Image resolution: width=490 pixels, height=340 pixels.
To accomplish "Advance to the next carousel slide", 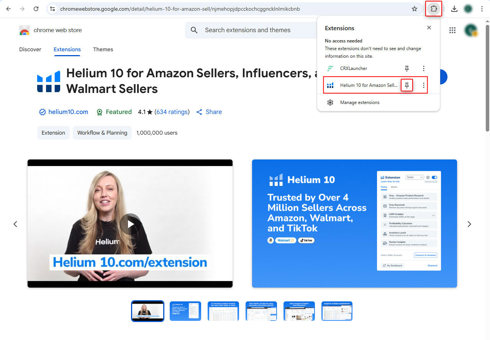I will [x=469, y=224].
